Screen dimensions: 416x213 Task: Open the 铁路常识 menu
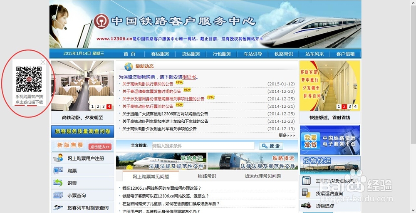click(283, 54)
